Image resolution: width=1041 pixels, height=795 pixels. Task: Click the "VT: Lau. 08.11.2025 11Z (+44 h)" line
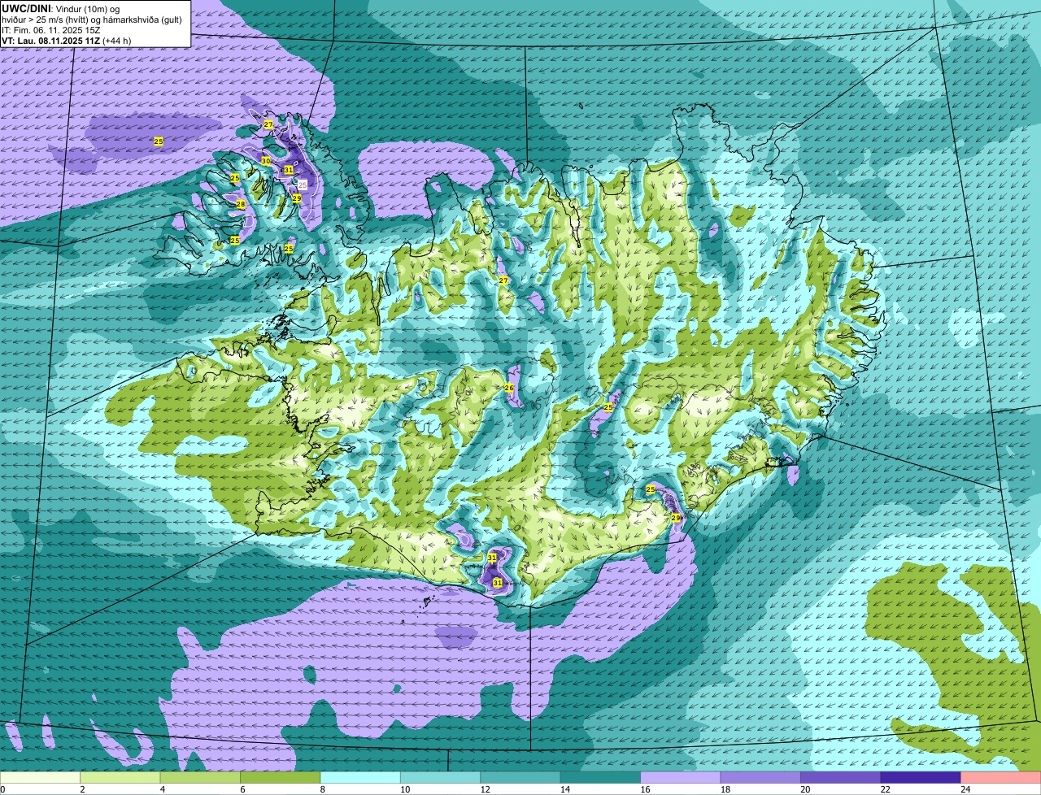67,40
